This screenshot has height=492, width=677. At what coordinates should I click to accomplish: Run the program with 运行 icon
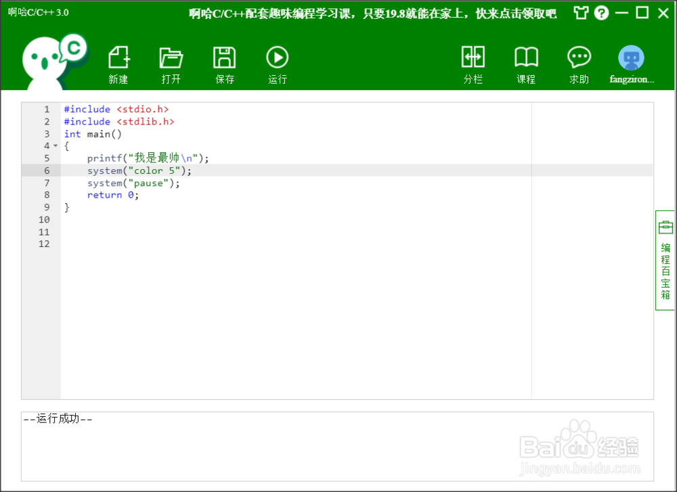coord(277,65)
